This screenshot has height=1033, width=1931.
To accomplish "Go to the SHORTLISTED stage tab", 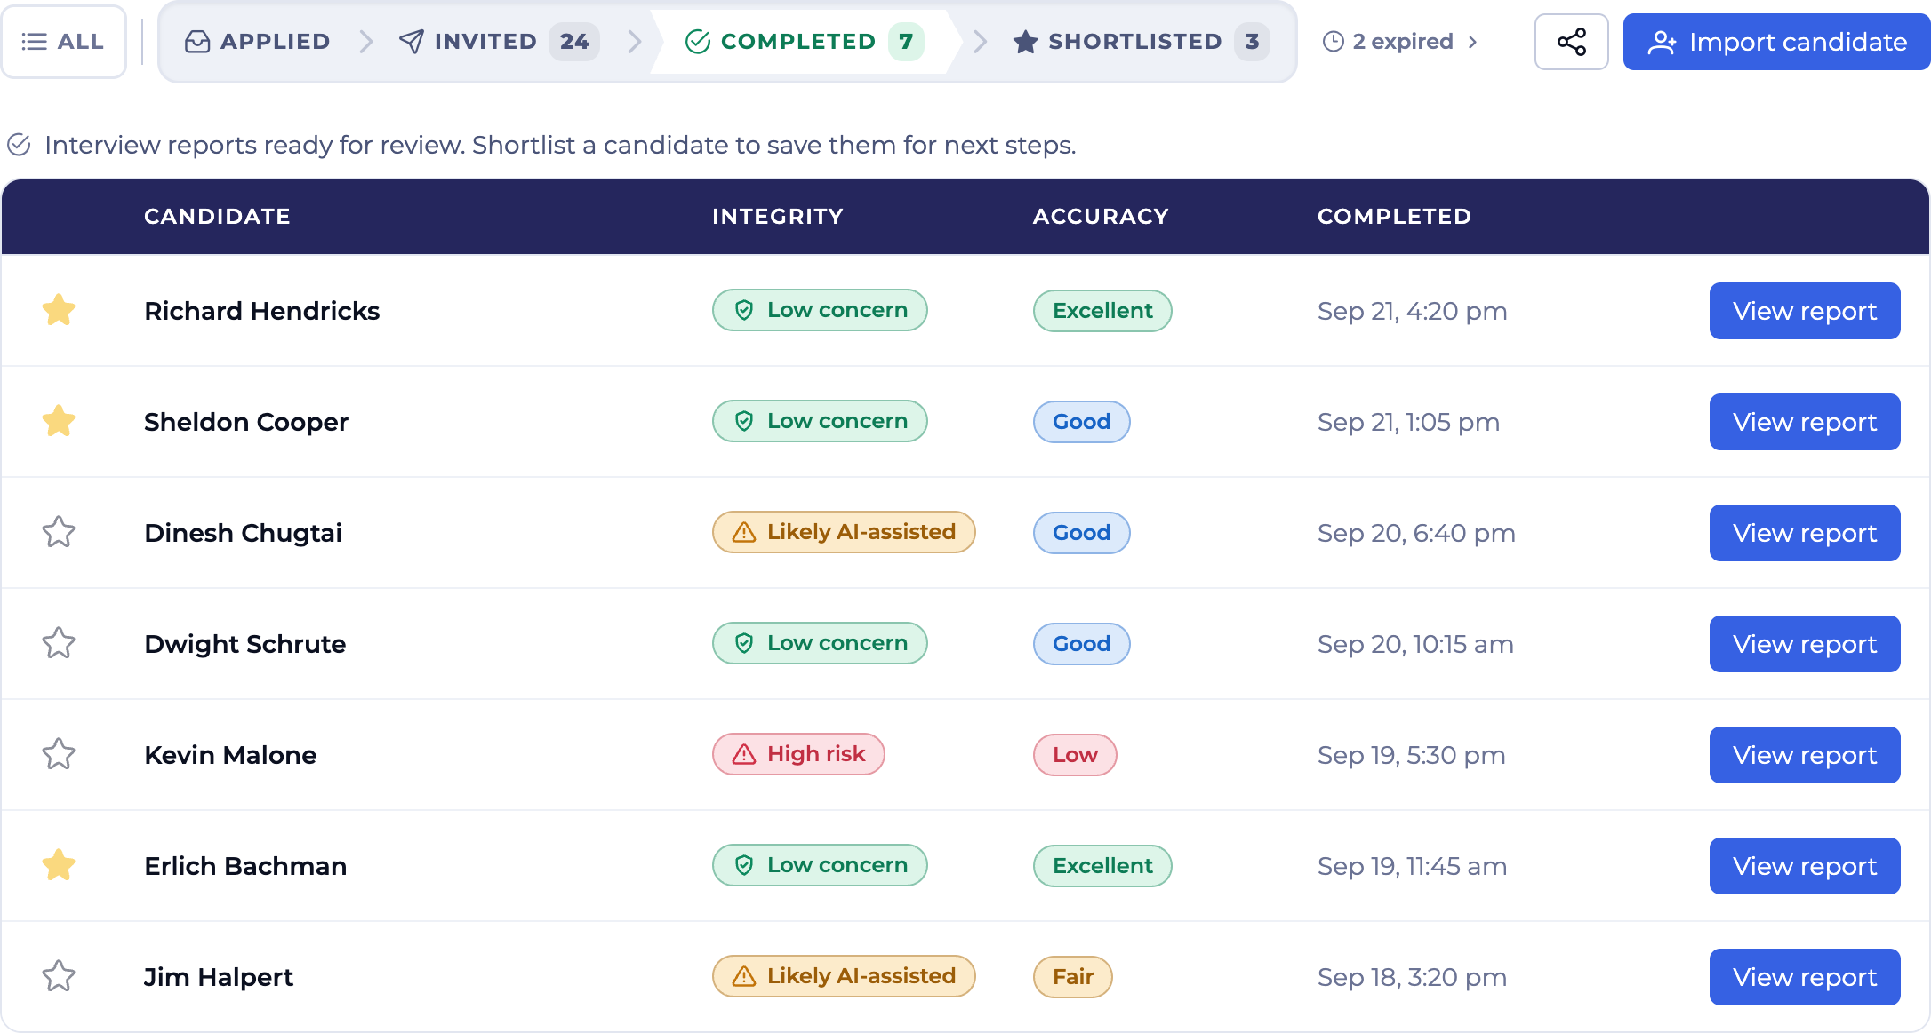I will pos(1141,42).
